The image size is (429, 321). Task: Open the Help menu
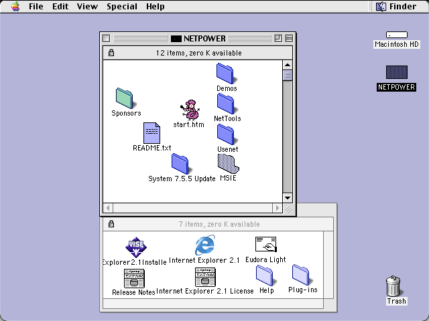point(155,6)
